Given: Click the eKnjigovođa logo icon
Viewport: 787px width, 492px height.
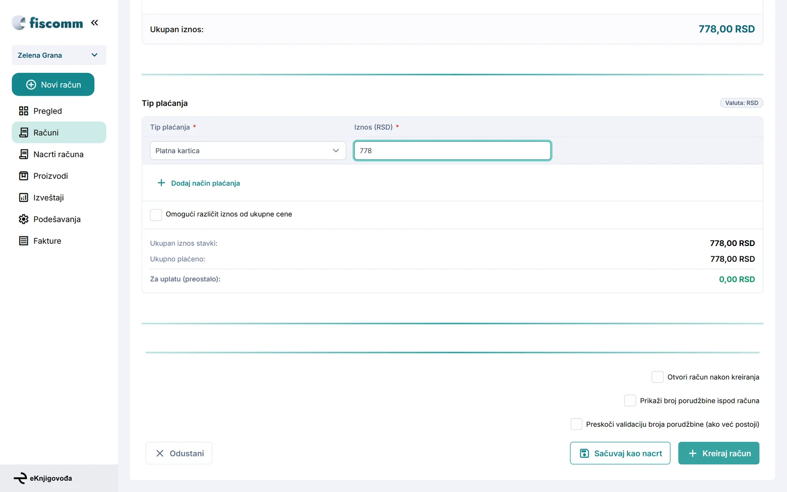Looking at the screenshot, I should (x=20, y=478).
